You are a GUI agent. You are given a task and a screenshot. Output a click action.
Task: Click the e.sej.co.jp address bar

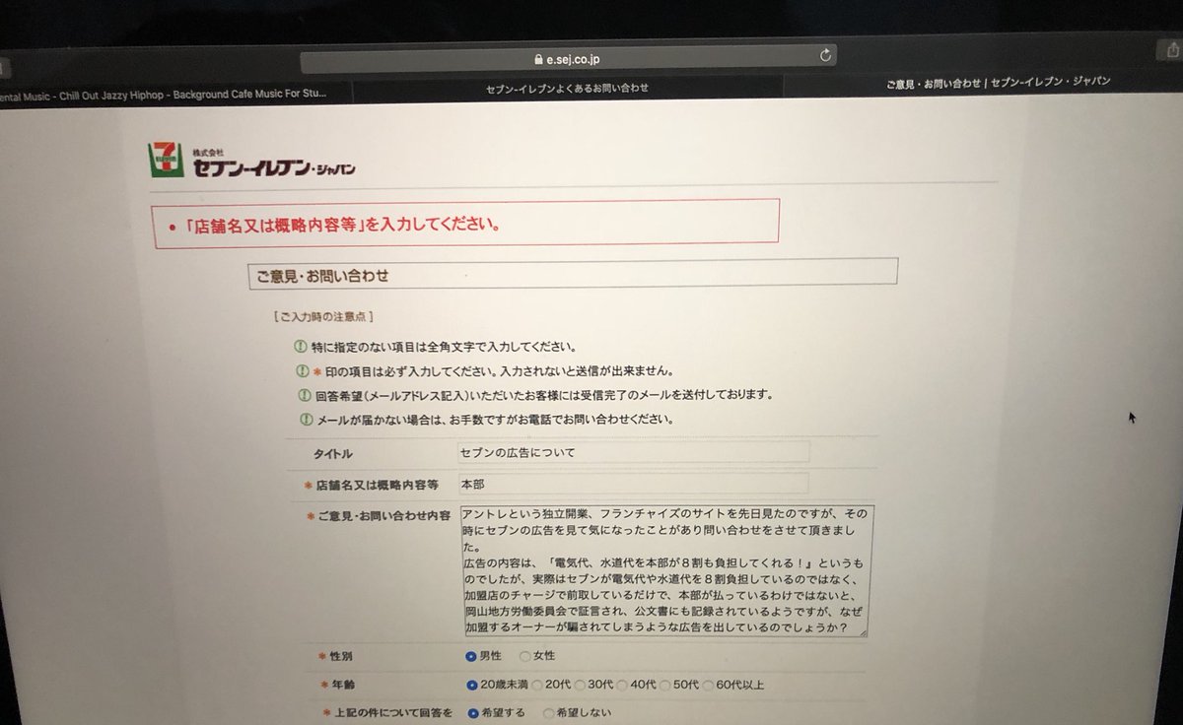[569, 57]
